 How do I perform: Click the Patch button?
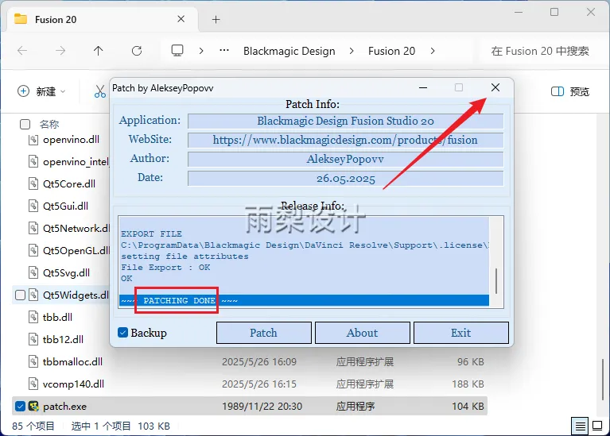pos(264,333)
